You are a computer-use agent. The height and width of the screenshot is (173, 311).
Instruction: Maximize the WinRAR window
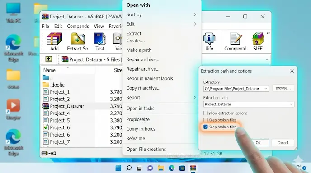pos(245,17)
